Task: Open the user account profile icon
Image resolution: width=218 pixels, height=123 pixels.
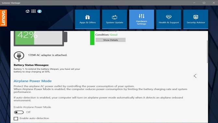Action: click(x=39, y=11)
